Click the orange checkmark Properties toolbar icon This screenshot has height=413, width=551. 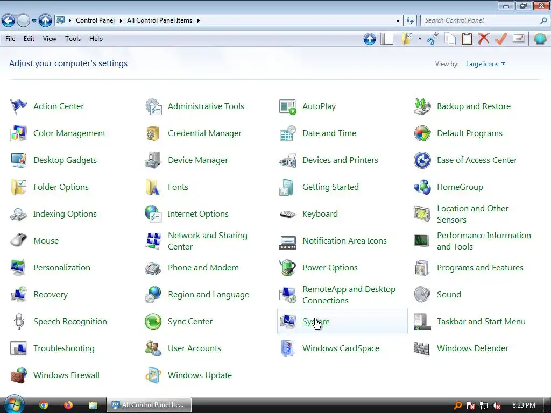pos(501,39)
